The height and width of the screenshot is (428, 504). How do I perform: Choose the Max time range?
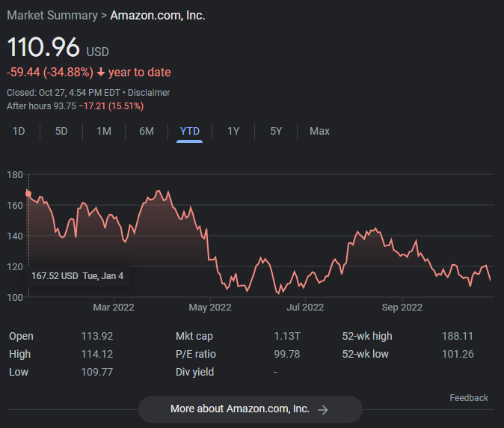(x=319, y=131)
